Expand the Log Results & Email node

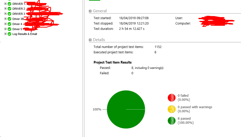pyautogui.click(x=6, y=34)
